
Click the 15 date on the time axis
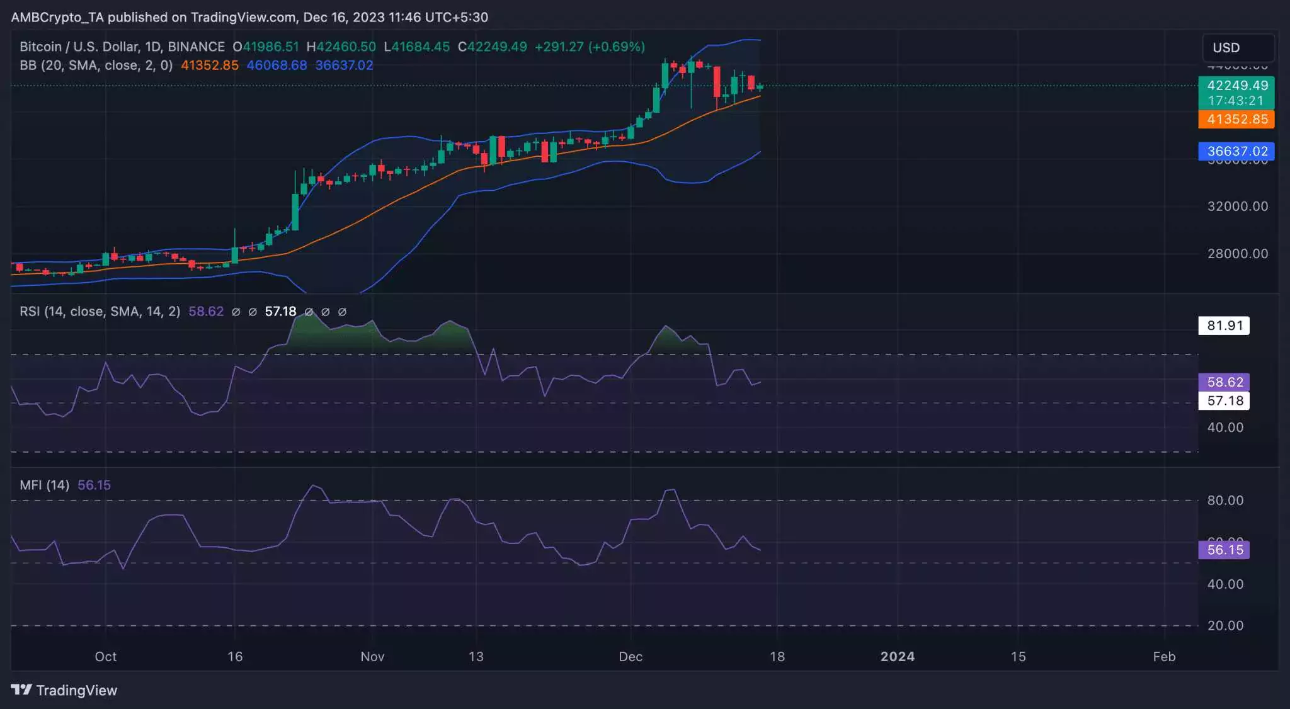point(1019,657)
